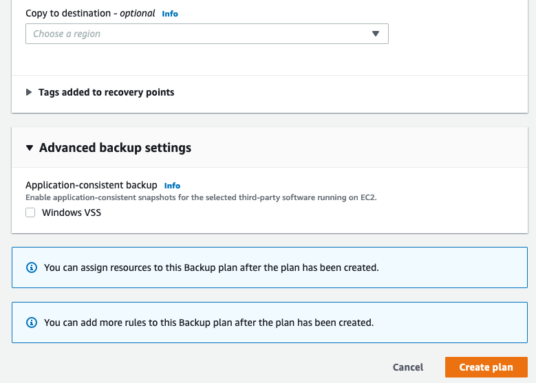Click the application-consistent snapshots description text

[x=201, y=197]
